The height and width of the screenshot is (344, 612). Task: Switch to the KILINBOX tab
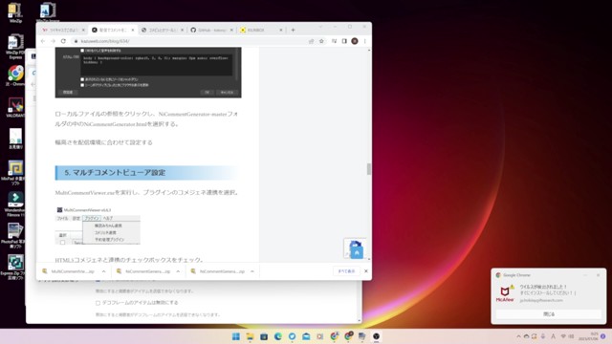pos(261,30)
